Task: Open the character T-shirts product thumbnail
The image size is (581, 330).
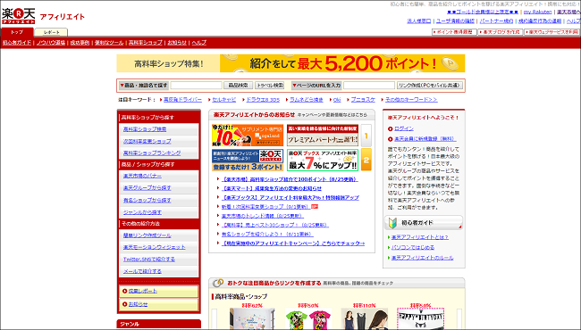Action: 308,319
